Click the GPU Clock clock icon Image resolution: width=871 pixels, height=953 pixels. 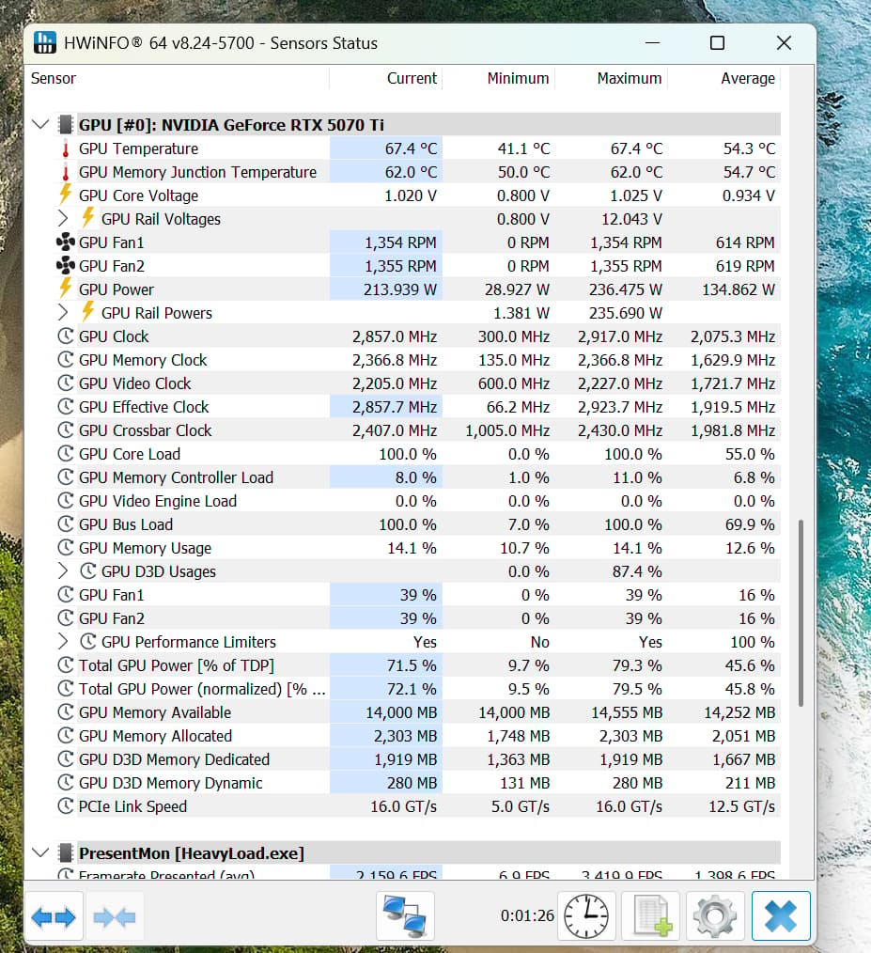66,336
